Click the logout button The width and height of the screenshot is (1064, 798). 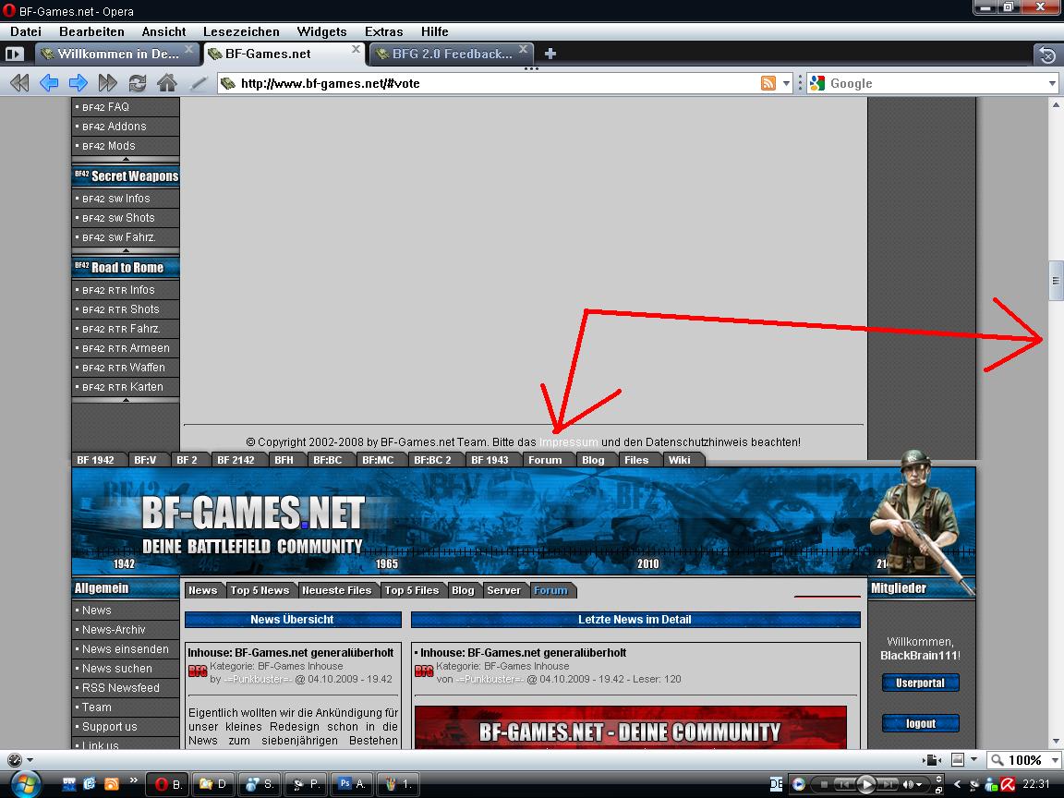pos(920,723)
